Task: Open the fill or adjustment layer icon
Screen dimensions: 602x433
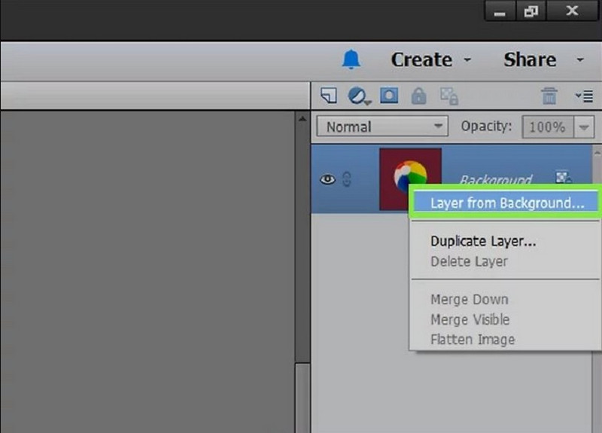Action: point(358,96)
